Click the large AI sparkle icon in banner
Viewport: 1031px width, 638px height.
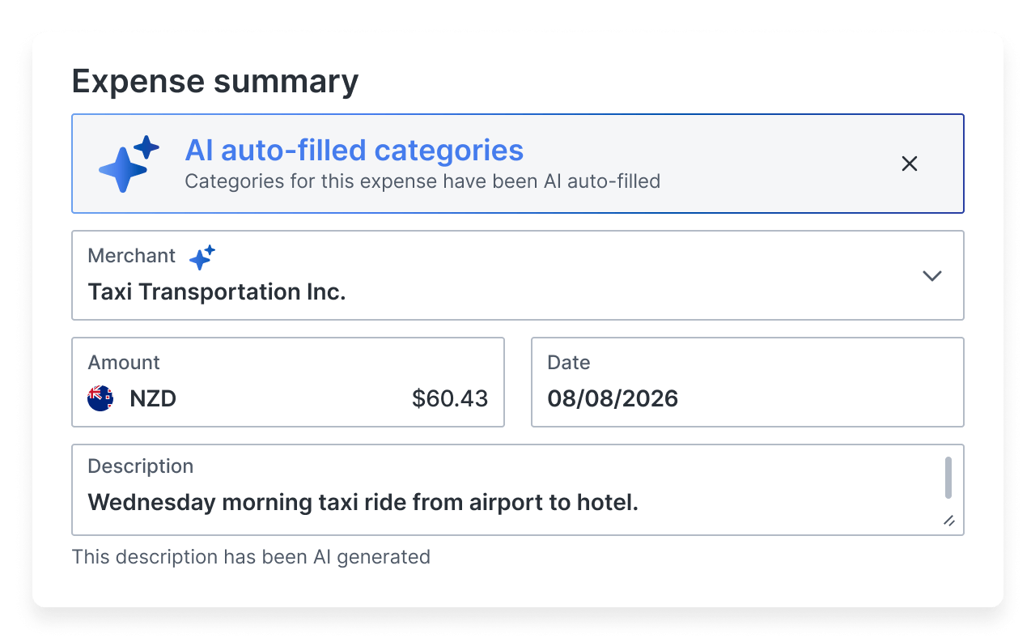129,164
